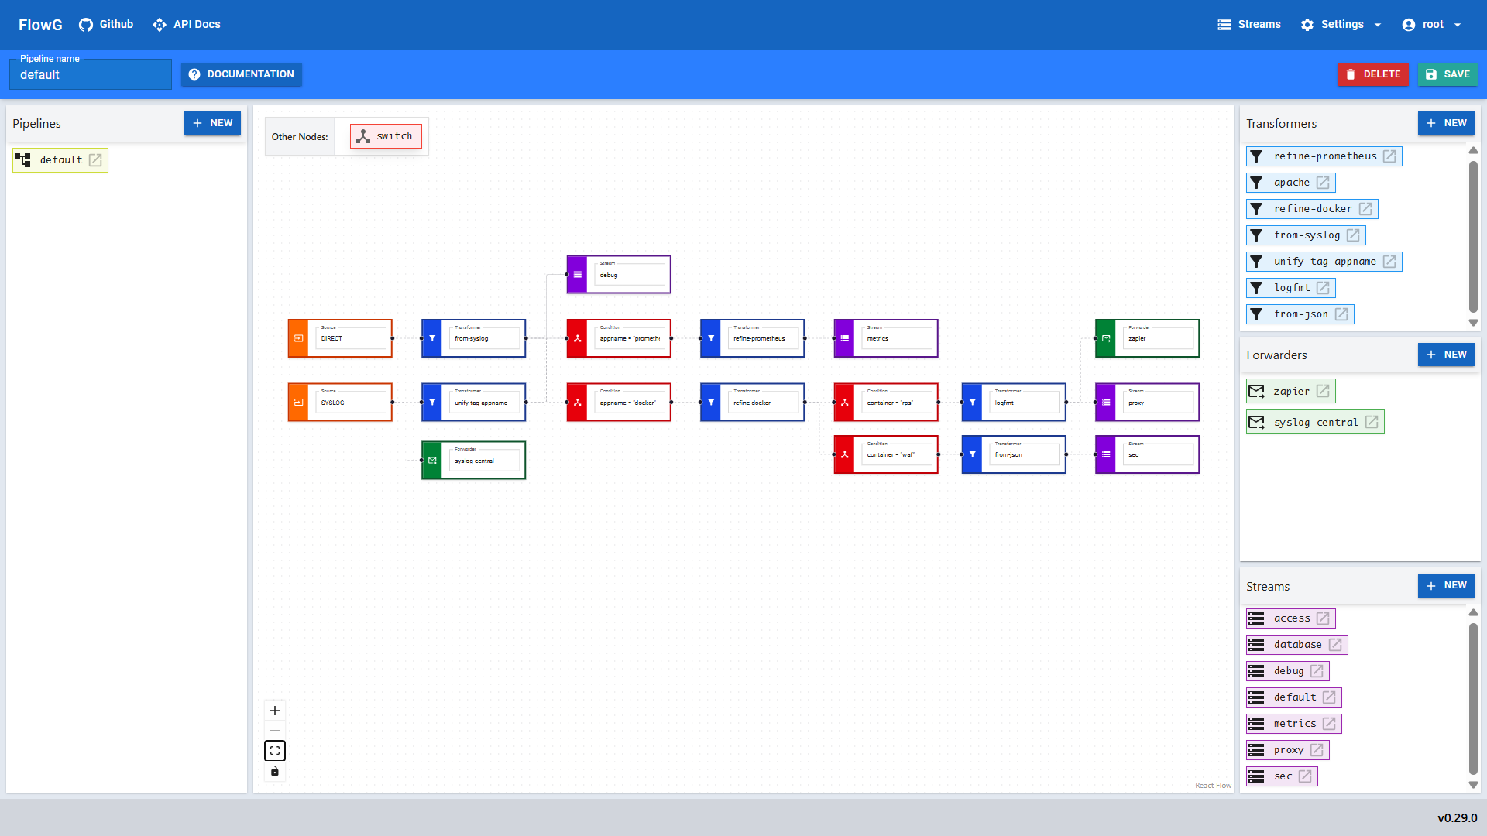This screenshot has height=836, width=1487.
Task: Toggle canvas interactivity lock icon
Action: (275, 772)
